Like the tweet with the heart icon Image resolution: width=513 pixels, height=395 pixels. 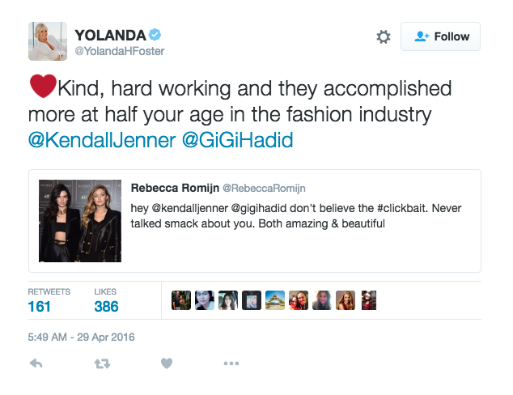(x=167, y=363)
